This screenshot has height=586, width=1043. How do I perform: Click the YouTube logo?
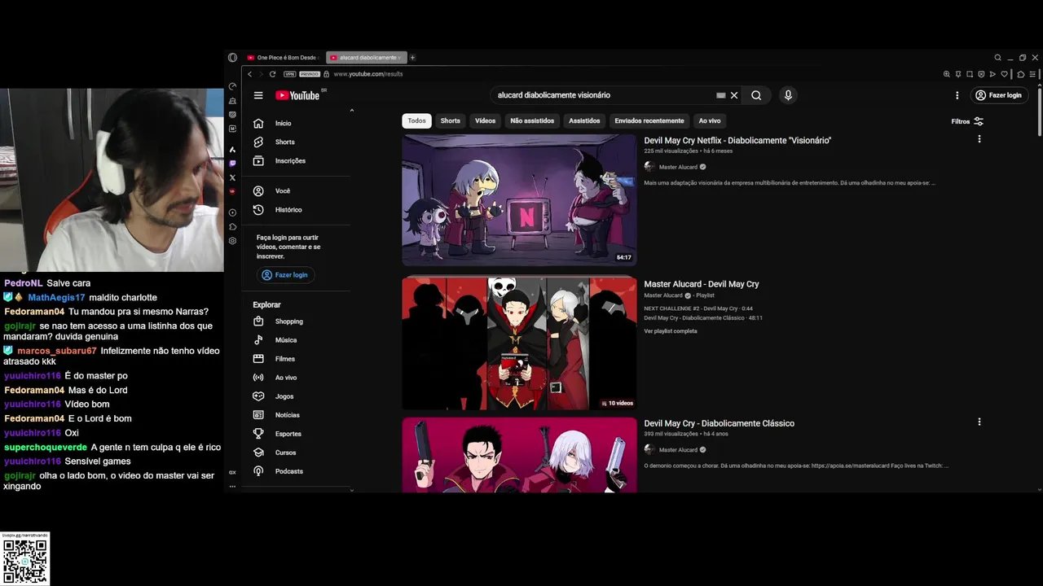point(297,95)
